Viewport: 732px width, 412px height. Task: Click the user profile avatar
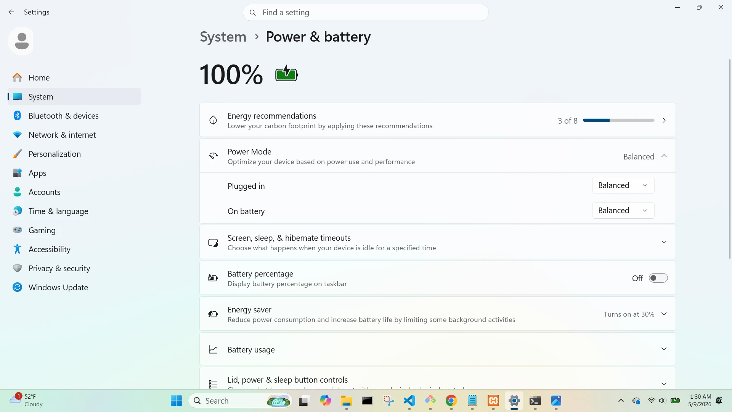tap(22, 41)
